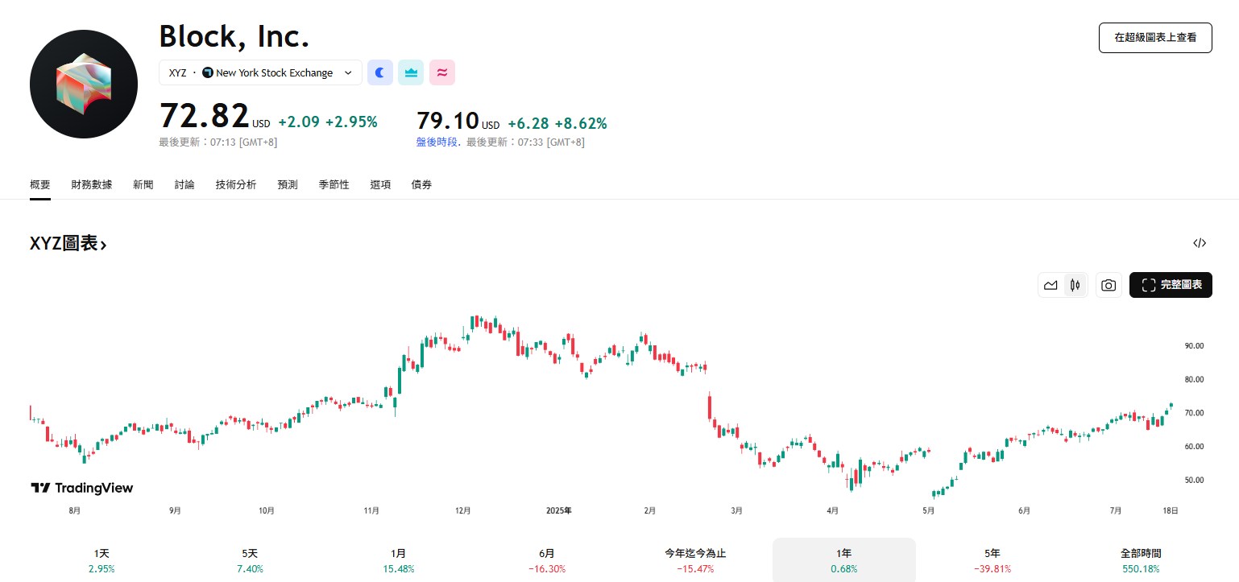Viewport: 1239px width, 582px height.
Task: Select the 2025年 marker on the time axis
Action: point(558,510)
